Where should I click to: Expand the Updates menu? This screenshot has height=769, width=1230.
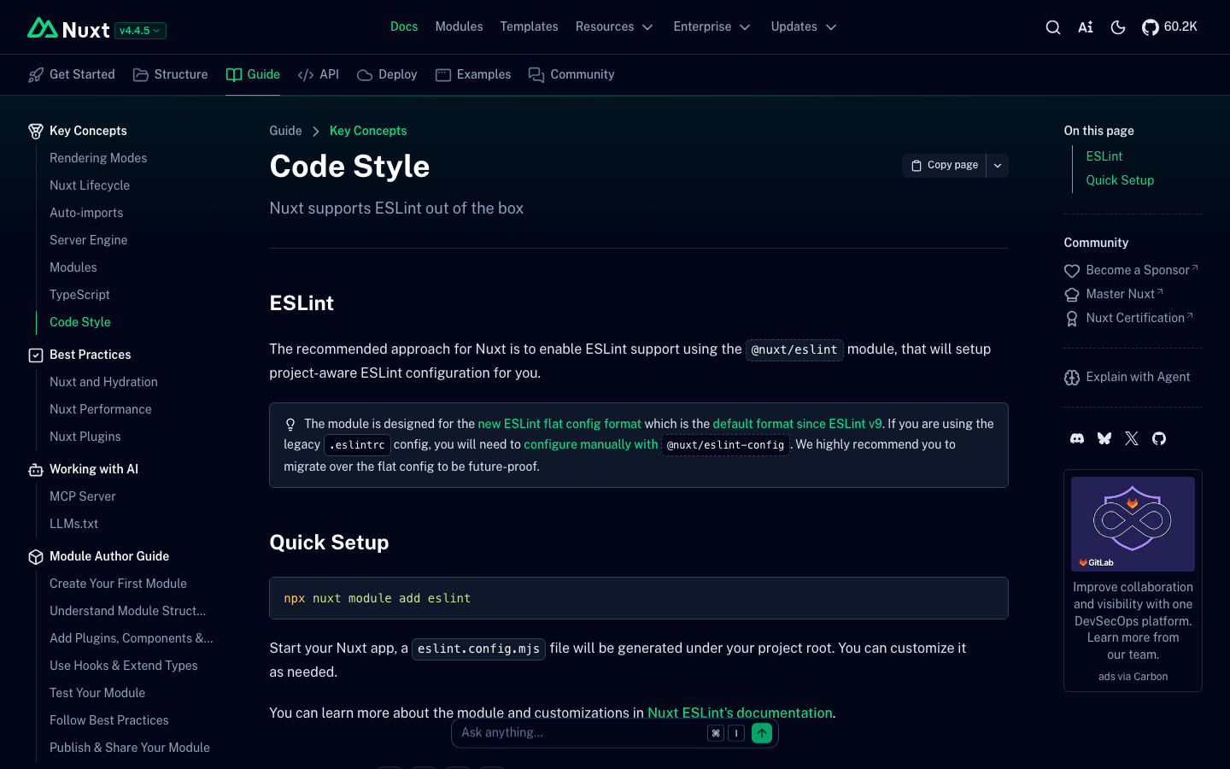804,26
